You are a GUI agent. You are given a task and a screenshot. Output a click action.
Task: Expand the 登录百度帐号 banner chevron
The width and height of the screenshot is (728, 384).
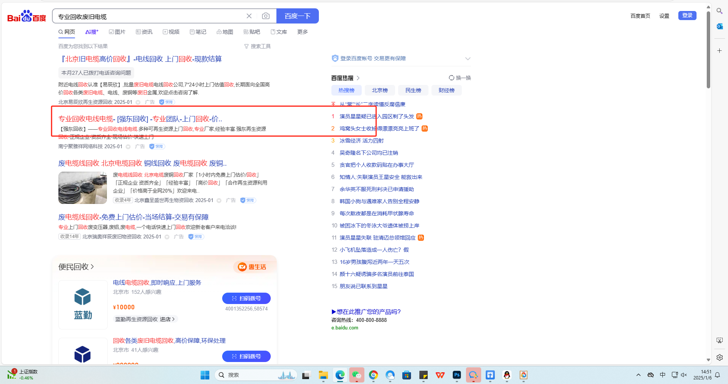(468, 58)
